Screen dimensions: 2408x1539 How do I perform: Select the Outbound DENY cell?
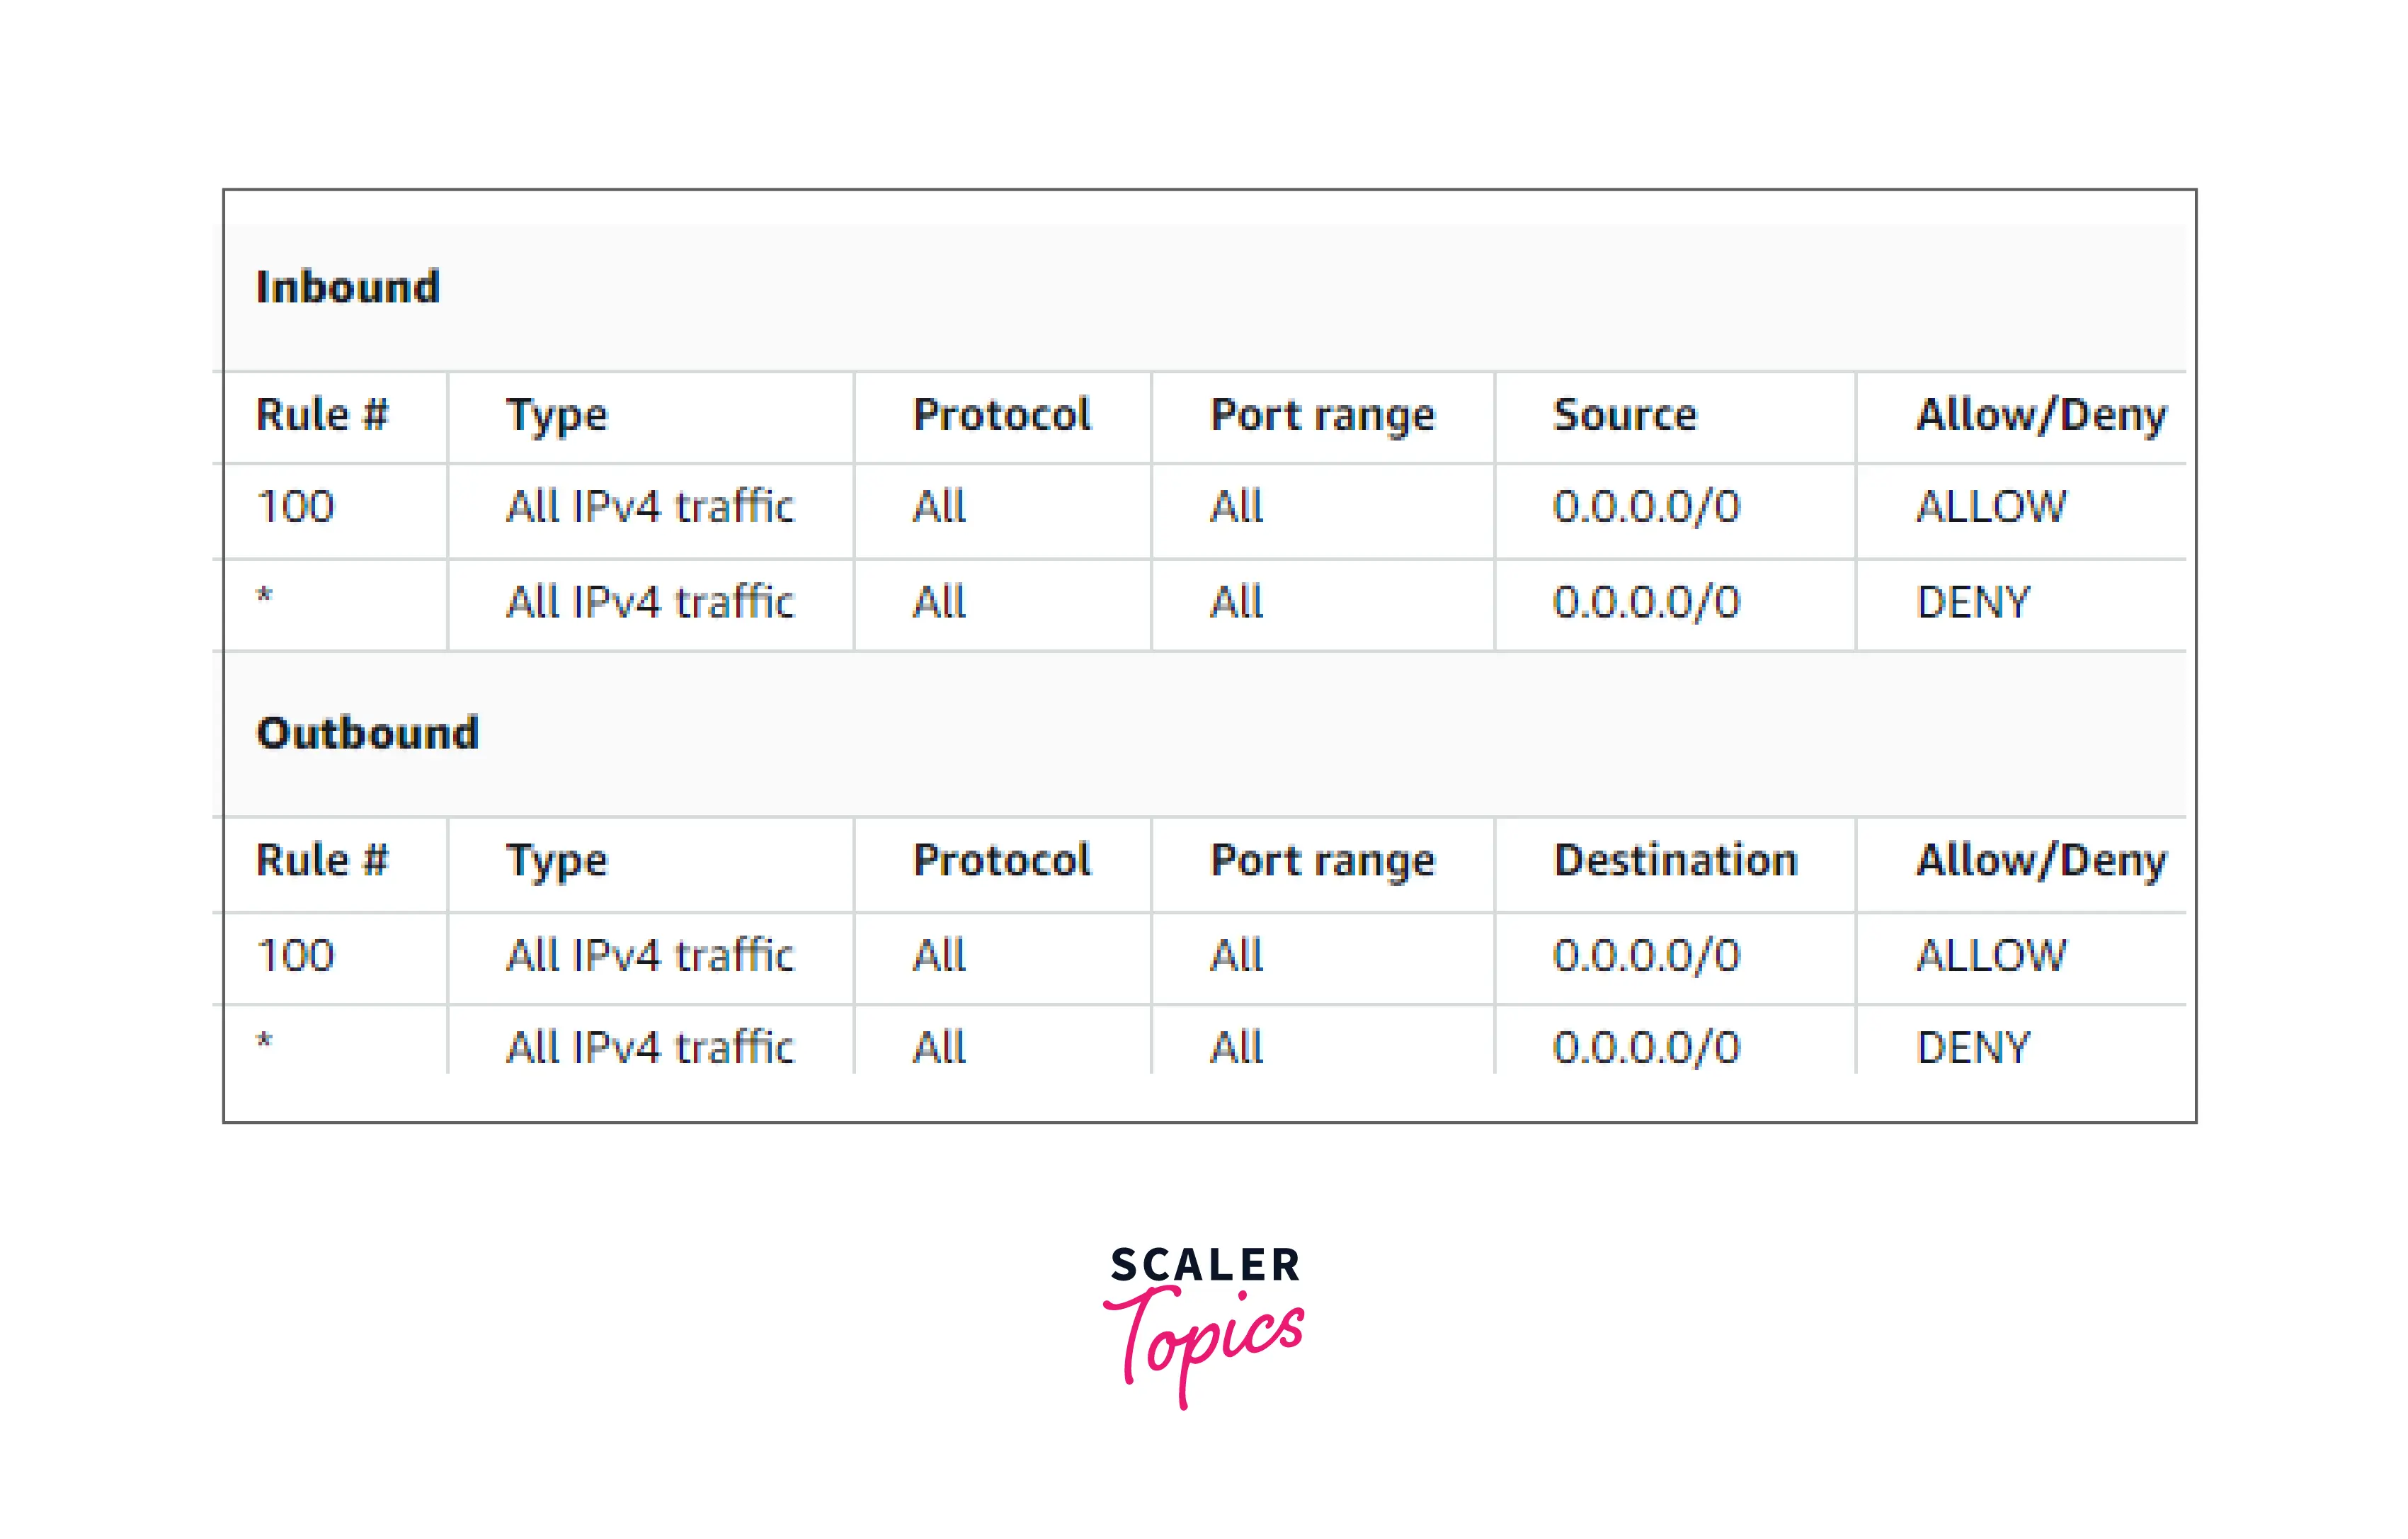1973,1048
